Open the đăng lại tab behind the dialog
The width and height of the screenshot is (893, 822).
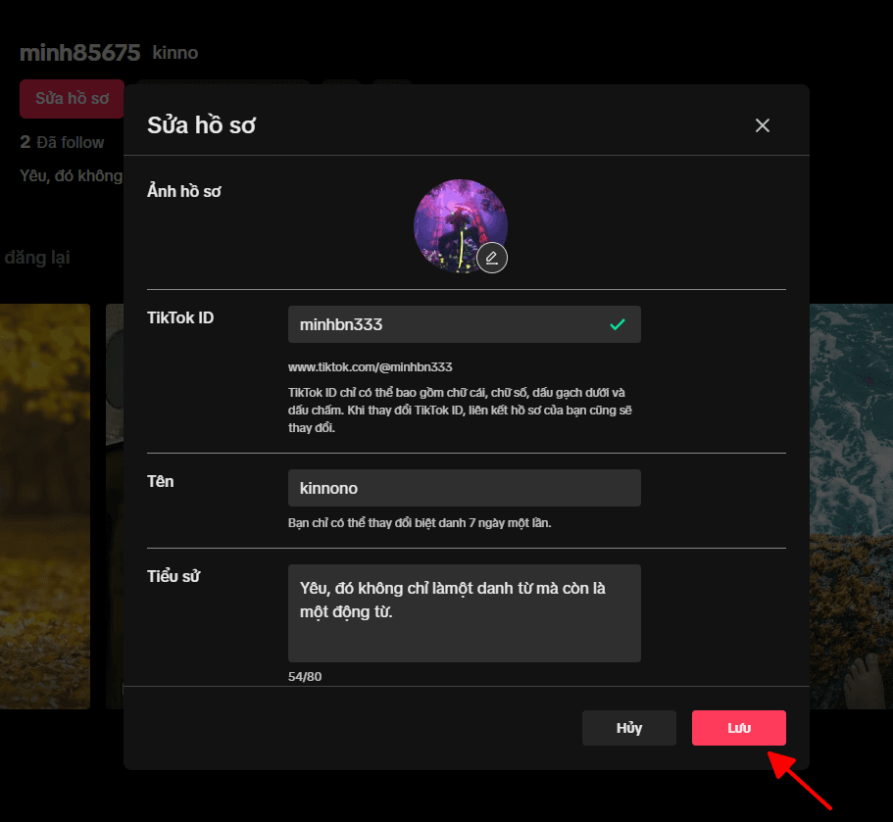point(37,258)
